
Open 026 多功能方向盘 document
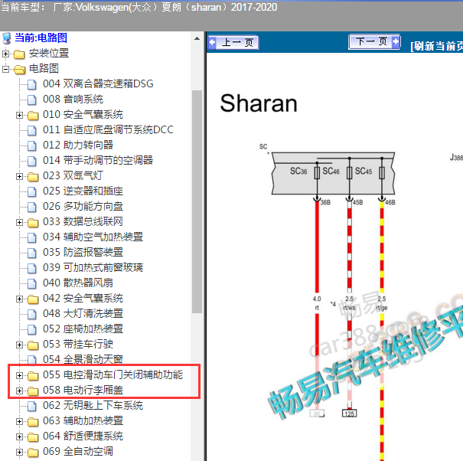click(83, 207)
